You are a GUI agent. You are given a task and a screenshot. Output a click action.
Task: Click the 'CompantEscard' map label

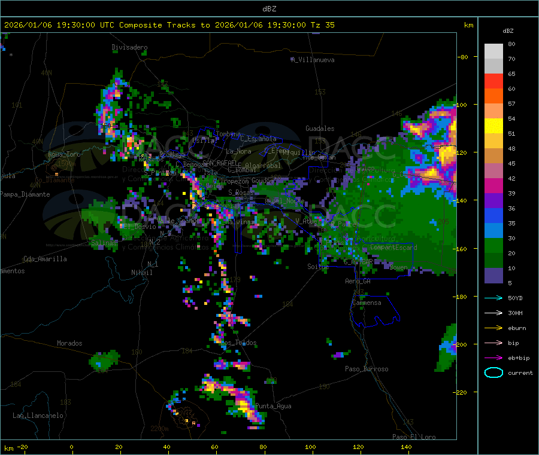(x=394, y=247)
